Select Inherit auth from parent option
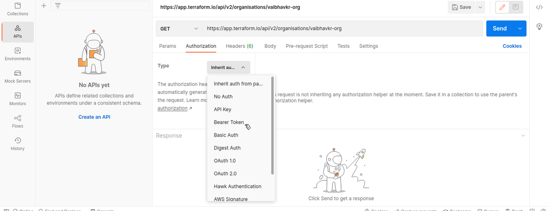This screenshot has height=211, width=549. pos(239,84)
